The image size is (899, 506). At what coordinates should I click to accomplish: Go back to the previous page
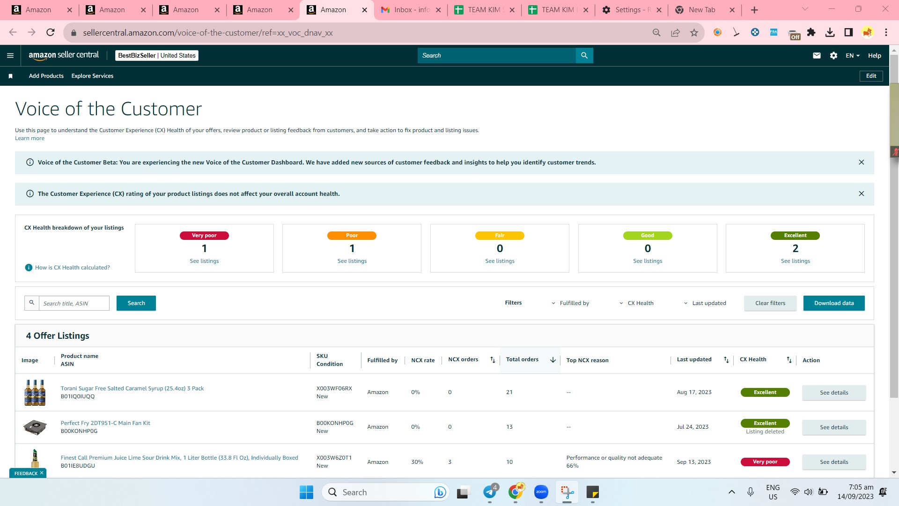tap(13, 32)
